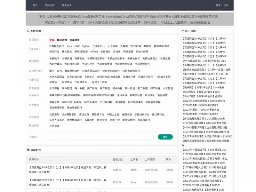
Task: Select 考研政治 filter
Action: point(79,59)
